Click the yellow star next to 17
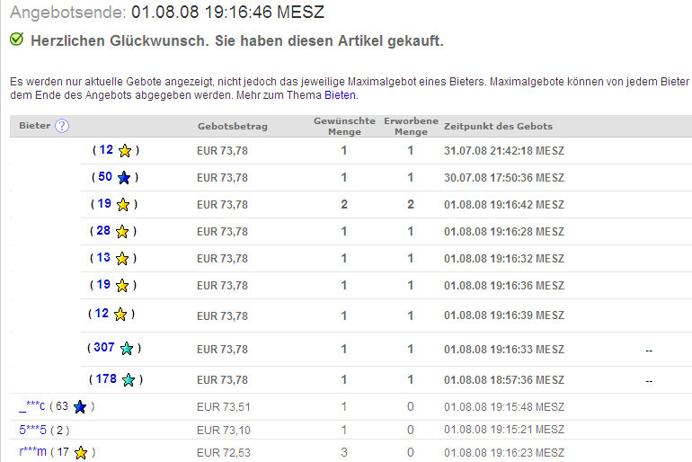This screenshot has height=462, width=692. 80,453
